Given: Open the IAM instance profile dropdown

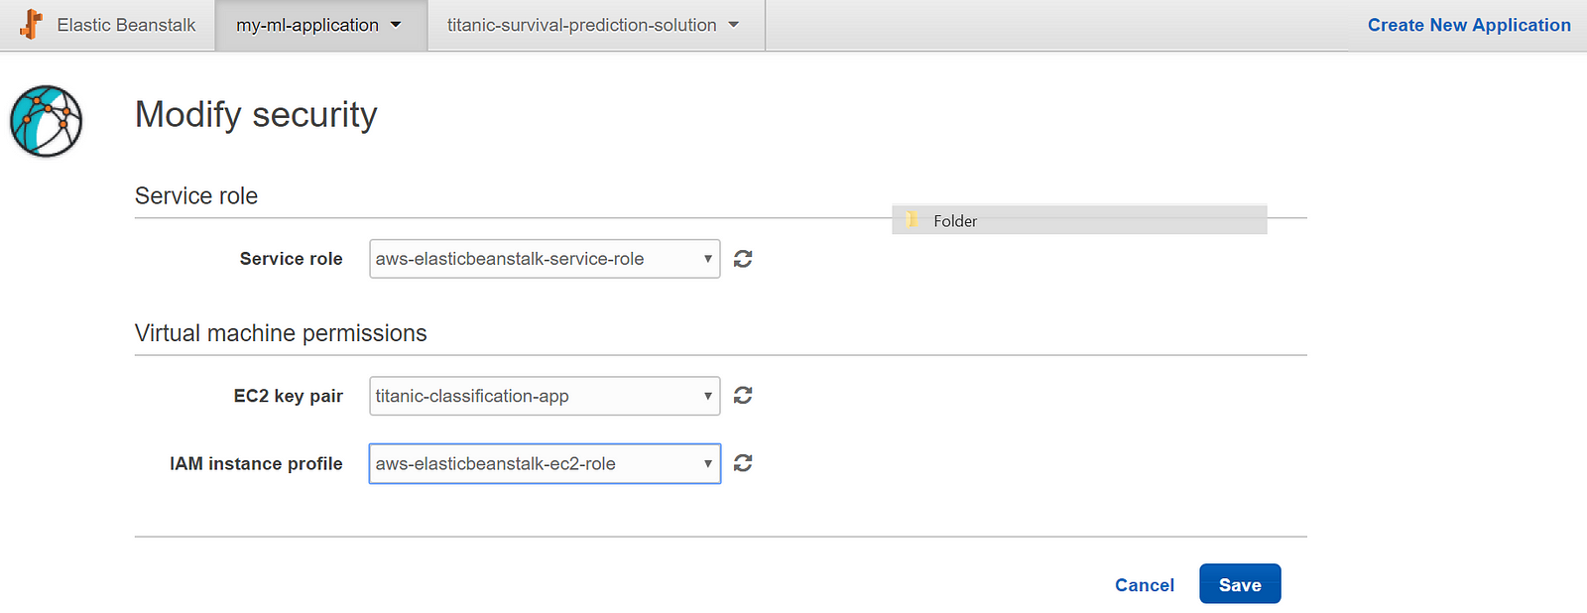Looking at the screenshot, I should 545,463.
